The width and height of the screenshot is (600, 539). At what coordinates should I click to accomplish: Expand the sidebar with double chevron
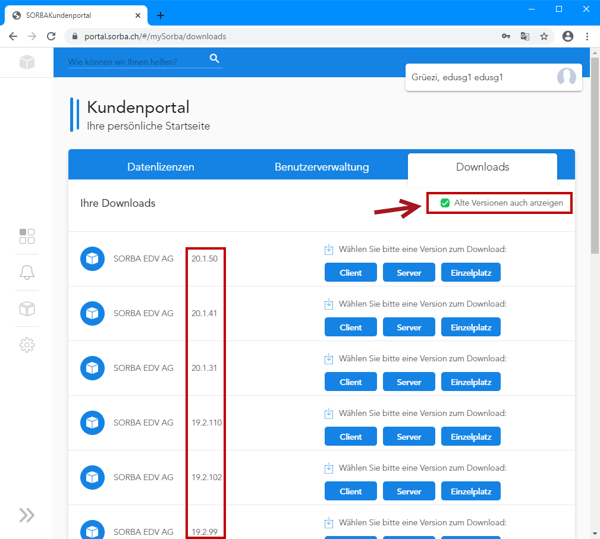pos(27,515)
